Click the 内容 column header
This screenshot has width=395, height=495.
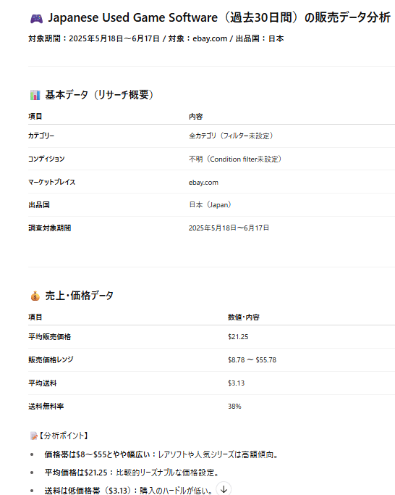[195, 117]
